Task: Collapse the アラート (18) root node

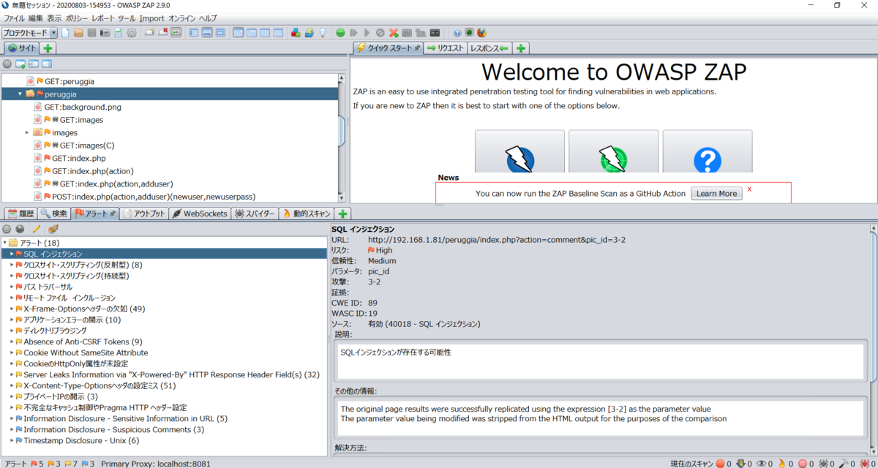Action: (x=4, y=243)
